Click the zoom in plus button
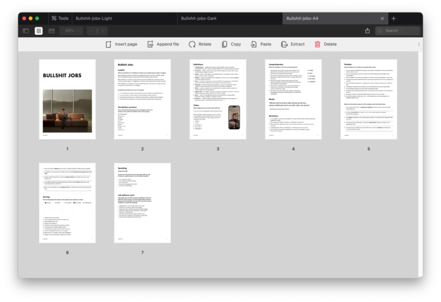This screenshot has height=302, width=441. point(102,31)
